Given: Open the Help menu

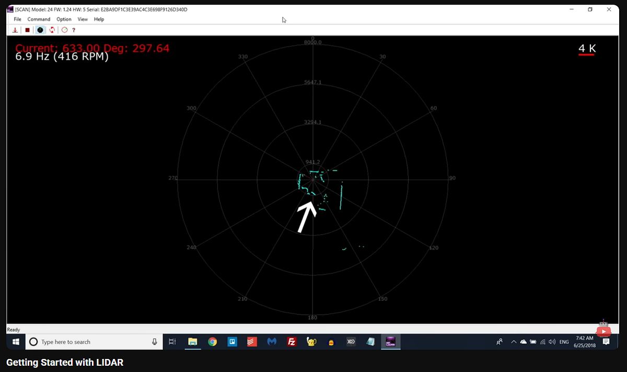Looking at the screenshot, I should [99, 19].
